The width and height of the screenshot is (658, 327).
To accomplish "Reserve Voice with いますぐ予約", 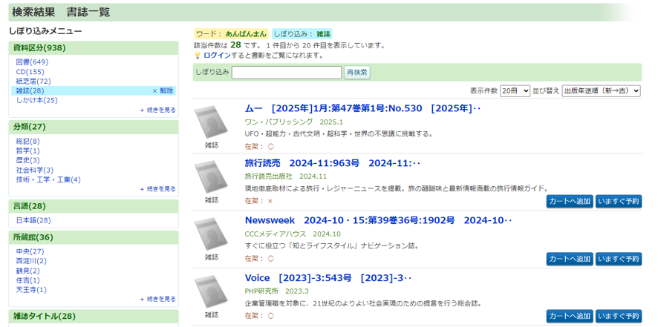I will click(619, 316).
